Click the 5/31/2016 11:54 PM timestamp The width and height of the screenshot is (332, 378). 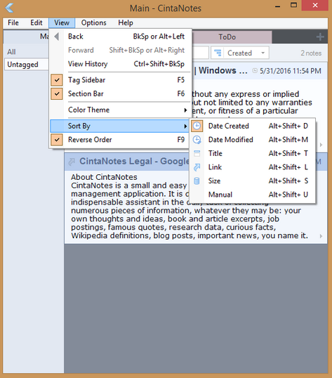click(291, 71)
